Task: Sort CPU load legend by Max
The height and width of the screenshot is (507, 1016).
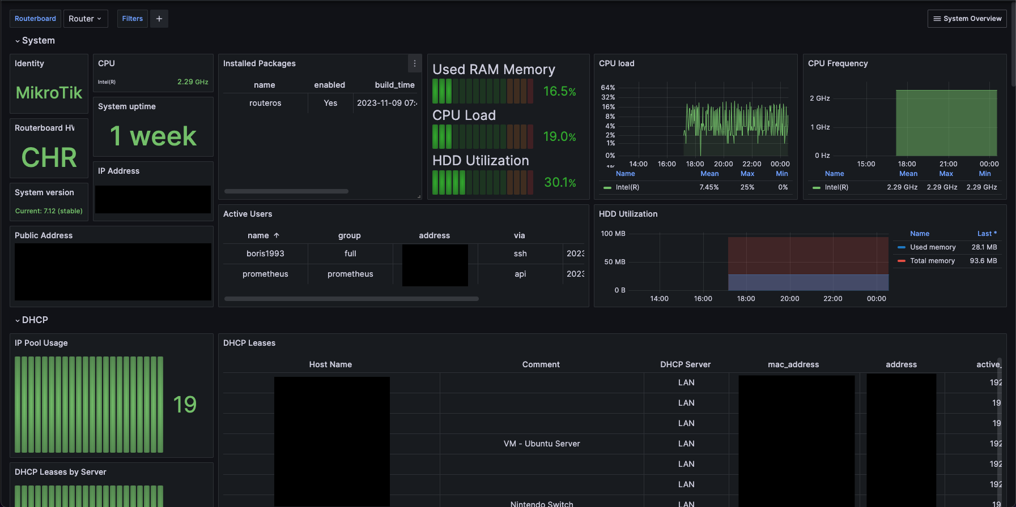Action: pos(747,174)
